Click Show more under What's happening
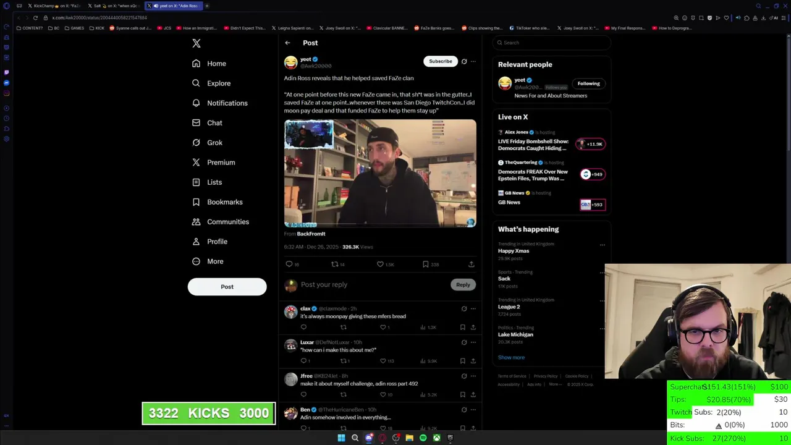 pos(511,357)
